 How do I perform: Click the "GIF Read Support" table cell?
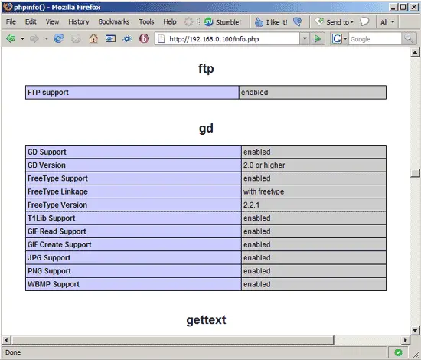coord(133,231)
